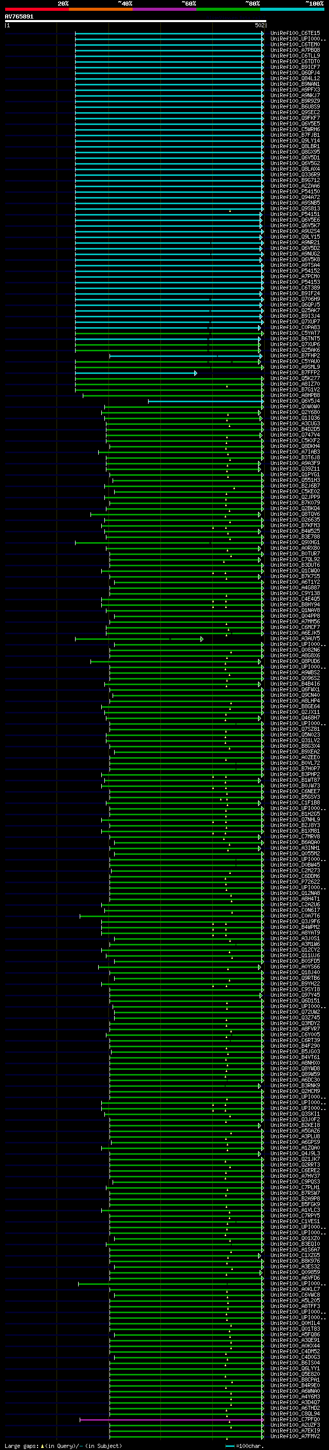This screenshot has width=329, height=1450.
Task: Click hit label UniRef100_C5WRH6
Action: click(295, 130)
